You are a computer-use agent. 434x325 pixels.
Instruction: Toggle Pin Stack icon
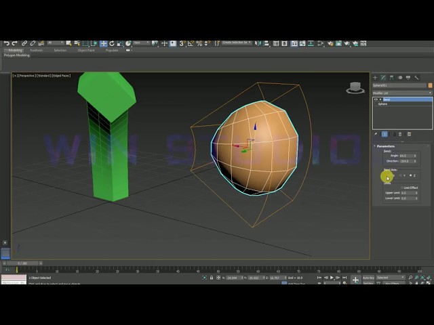point(376,134)
